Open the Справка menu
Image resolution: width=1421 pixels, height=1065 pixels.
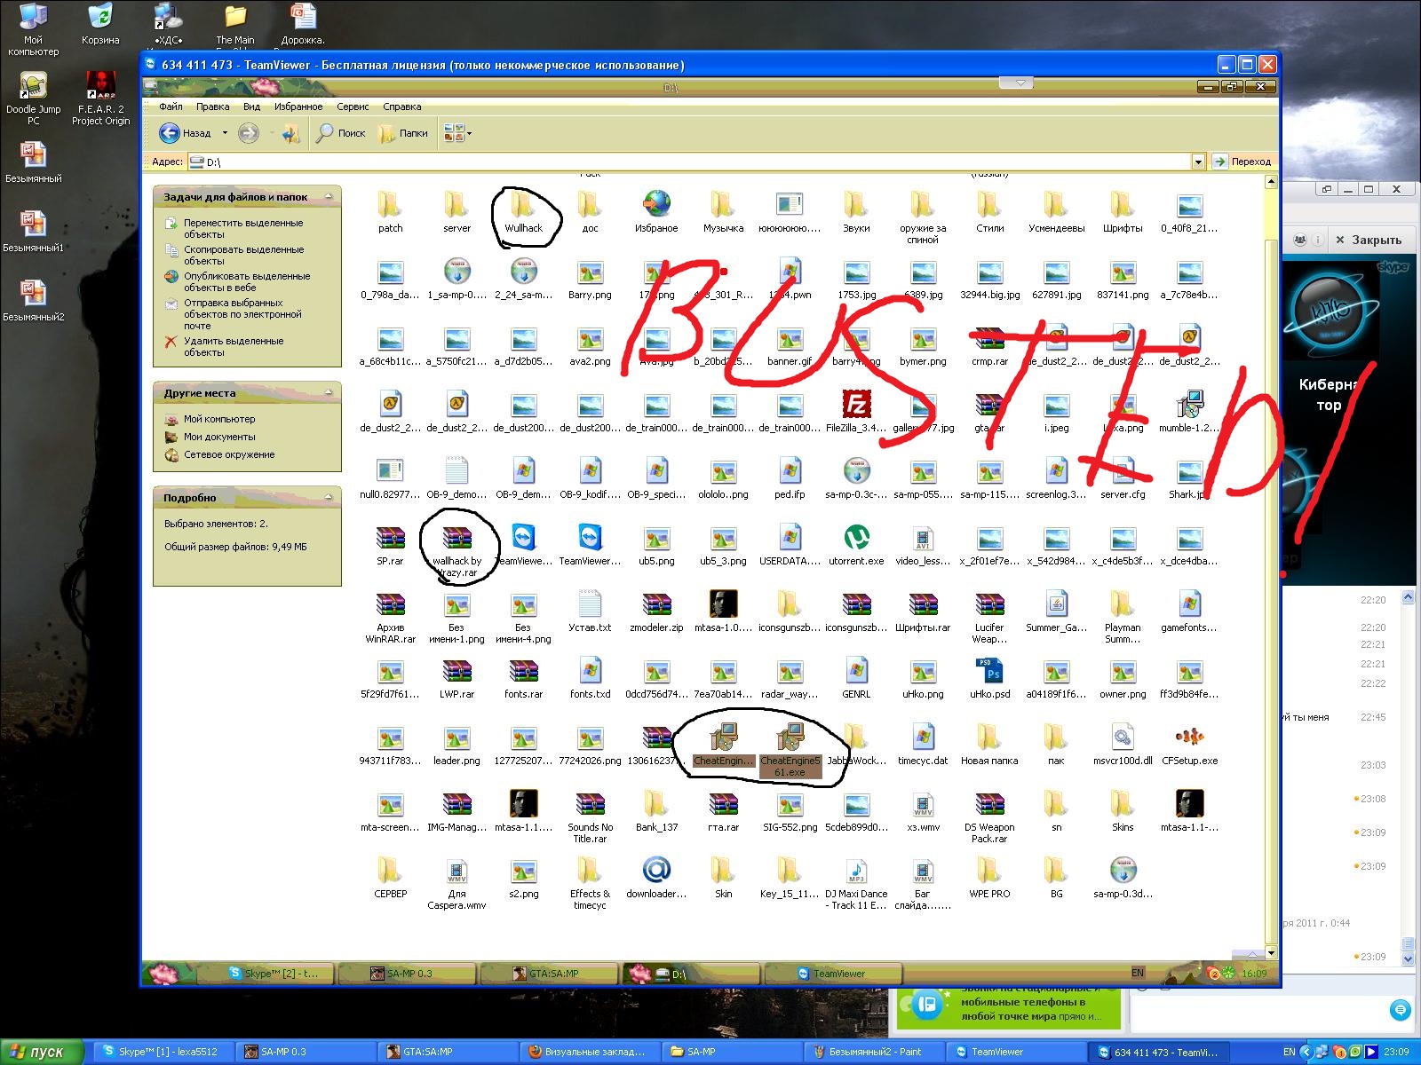[x=401, y=106]
